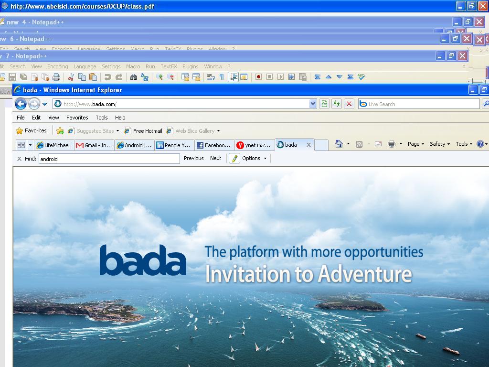Click the Replace icon in Notepad++ toolbar

point(145,77)
